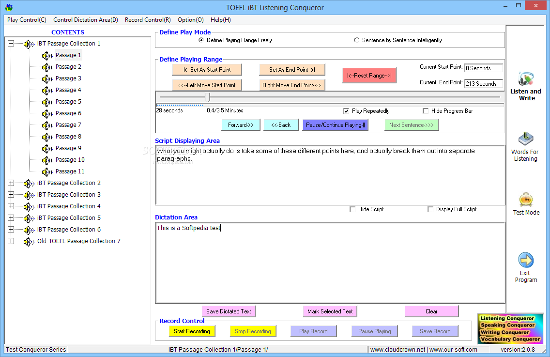
Task: Click the dotted blue playback progress bar
Action: [180, 105]
